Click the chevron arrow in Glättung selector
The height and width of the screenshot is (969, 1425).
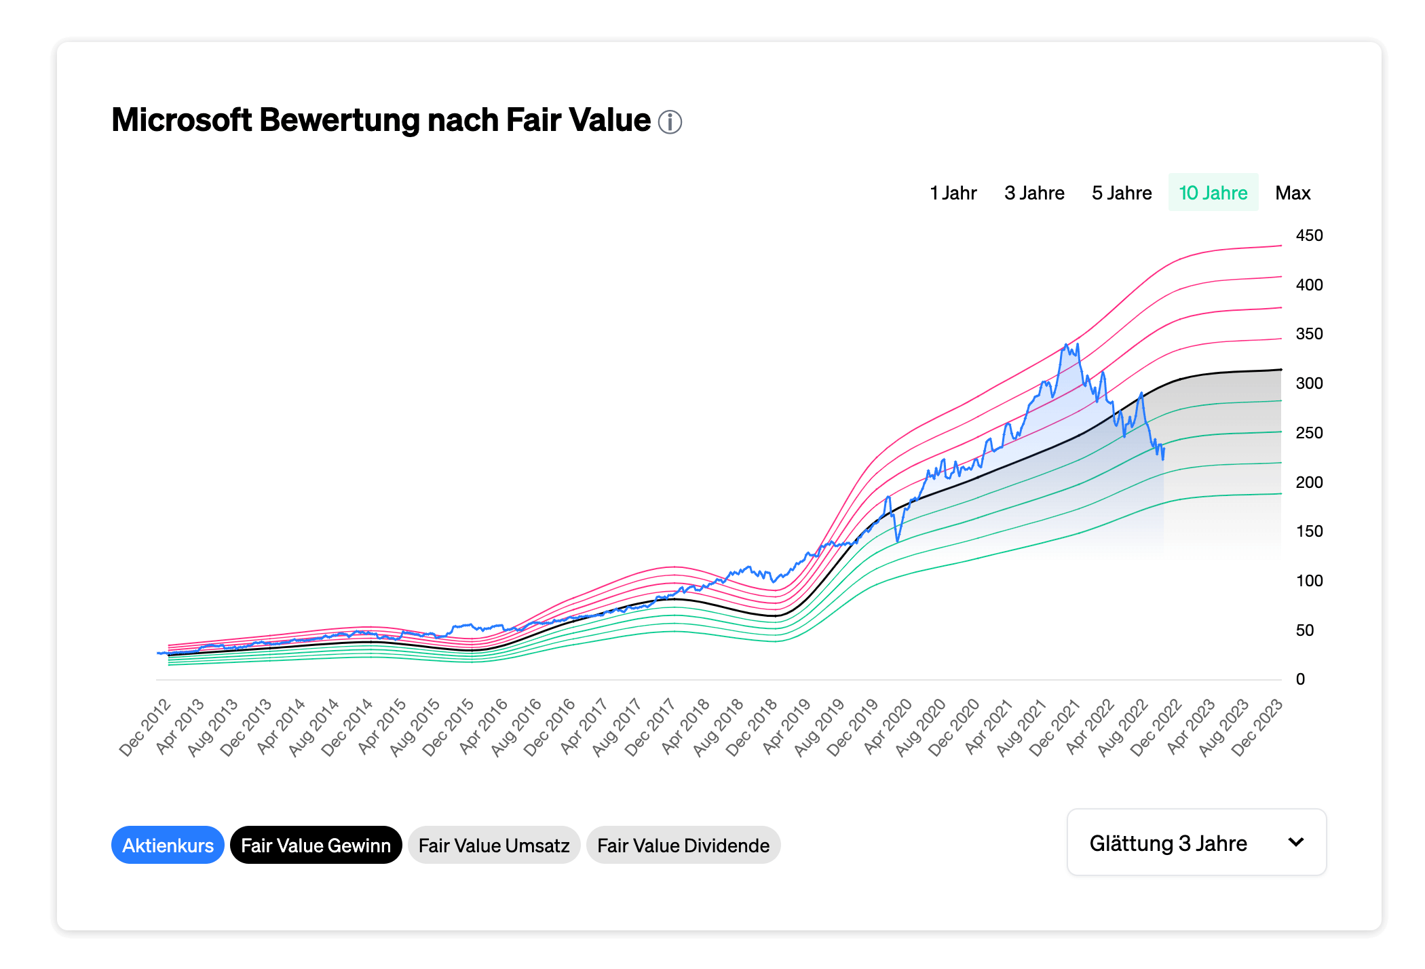1296,842
